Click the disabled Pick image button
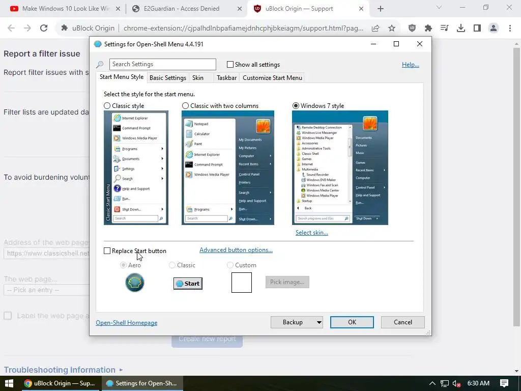Screen dimensions: 521x391 (287, 282)
